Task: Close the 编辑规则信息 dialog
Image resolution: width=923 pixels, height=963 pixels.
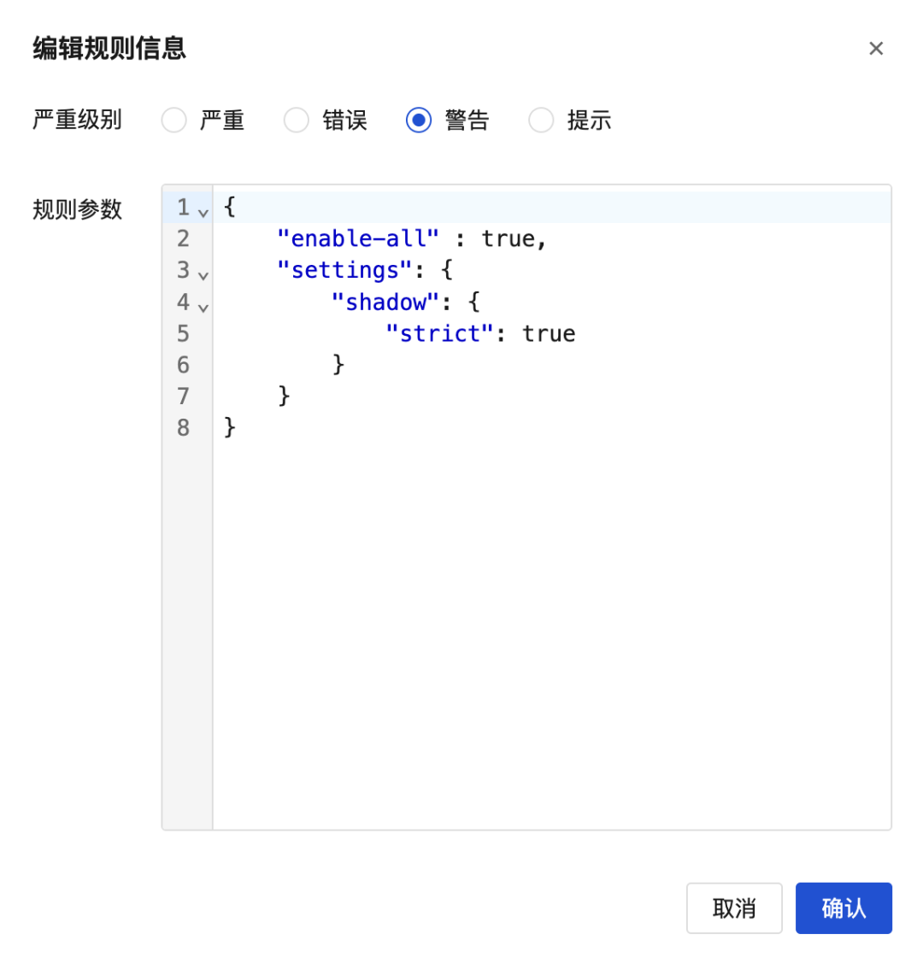Action: coord(876,49)
